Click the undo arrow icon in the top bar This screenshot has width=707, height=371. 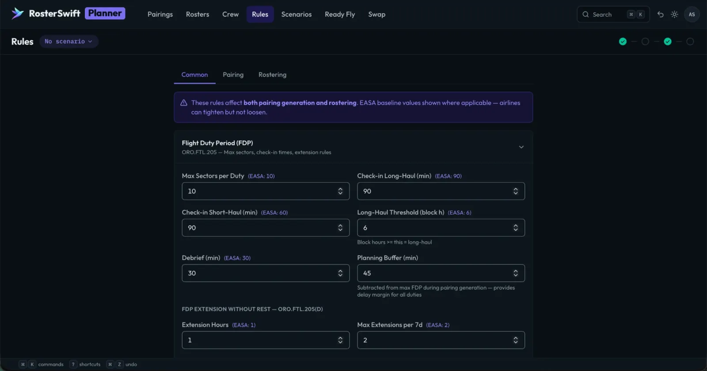coord(660,14)
